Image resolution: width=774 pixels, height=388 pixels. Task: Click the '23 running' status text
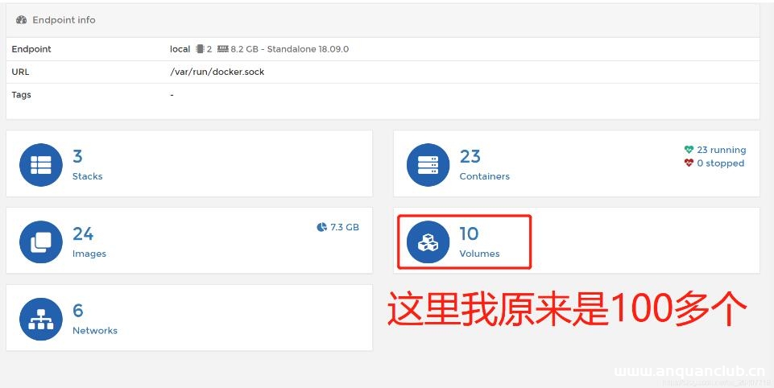coord(721,150)
